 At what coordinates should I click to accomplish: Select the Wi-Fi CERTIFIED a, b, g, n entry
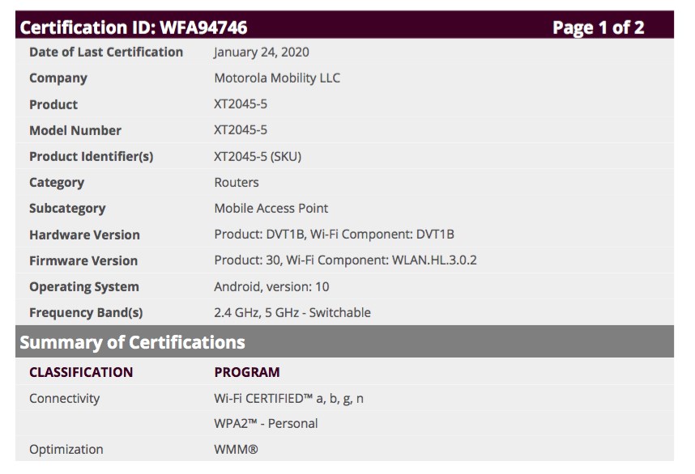pyautogui.click(x=288, y=398)
